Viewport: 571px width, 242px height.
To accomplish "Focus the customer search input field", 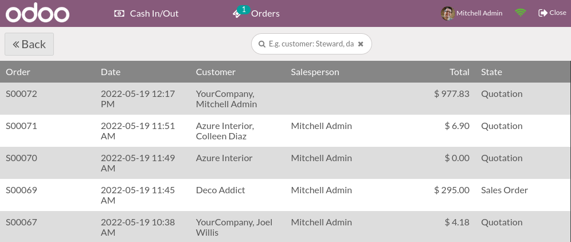I will pyautogui.click(x=311, y=44).
